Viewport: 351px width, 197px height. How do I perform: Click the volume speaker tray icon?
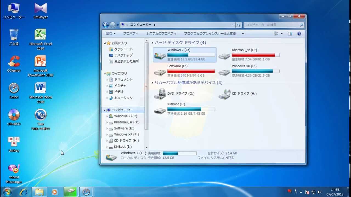[319, 192]
